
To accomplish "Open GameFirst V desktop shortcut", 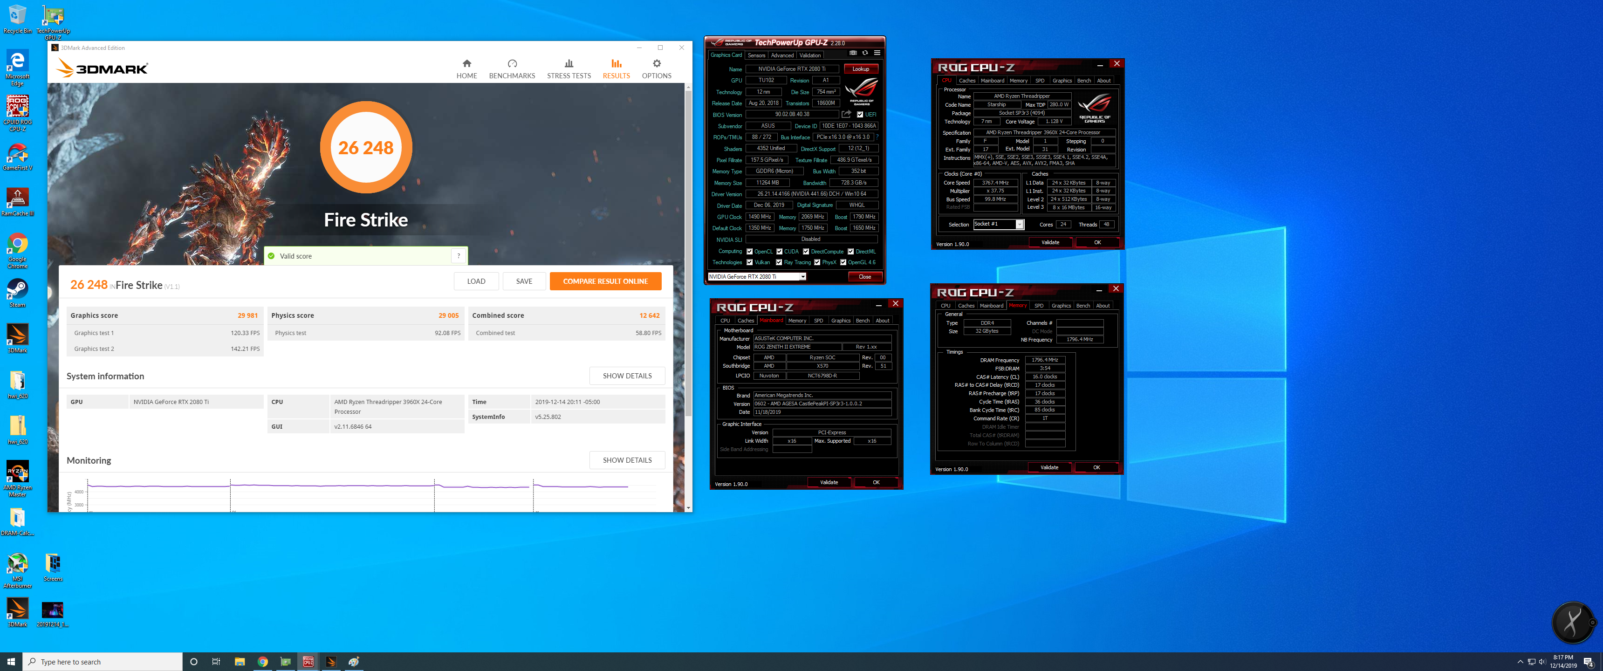I will click(x=17, y=156).
